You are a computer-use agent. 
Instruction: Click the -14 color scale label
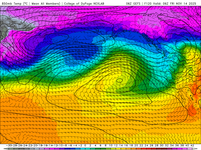[50, 145]
